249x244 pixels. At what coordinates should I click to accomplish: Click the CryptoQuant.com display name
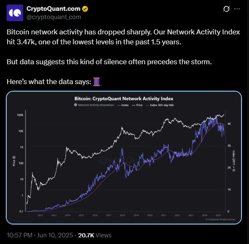(53, 9)
